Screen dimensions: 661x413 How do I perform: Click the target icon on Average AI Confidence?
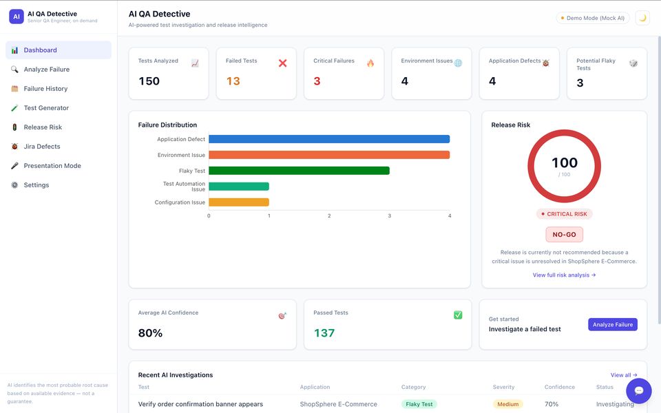(282, 315)
